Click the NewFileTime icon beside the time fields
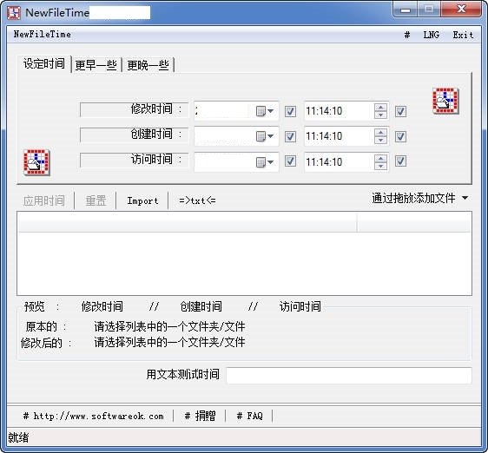 click(x=445, y=101)
